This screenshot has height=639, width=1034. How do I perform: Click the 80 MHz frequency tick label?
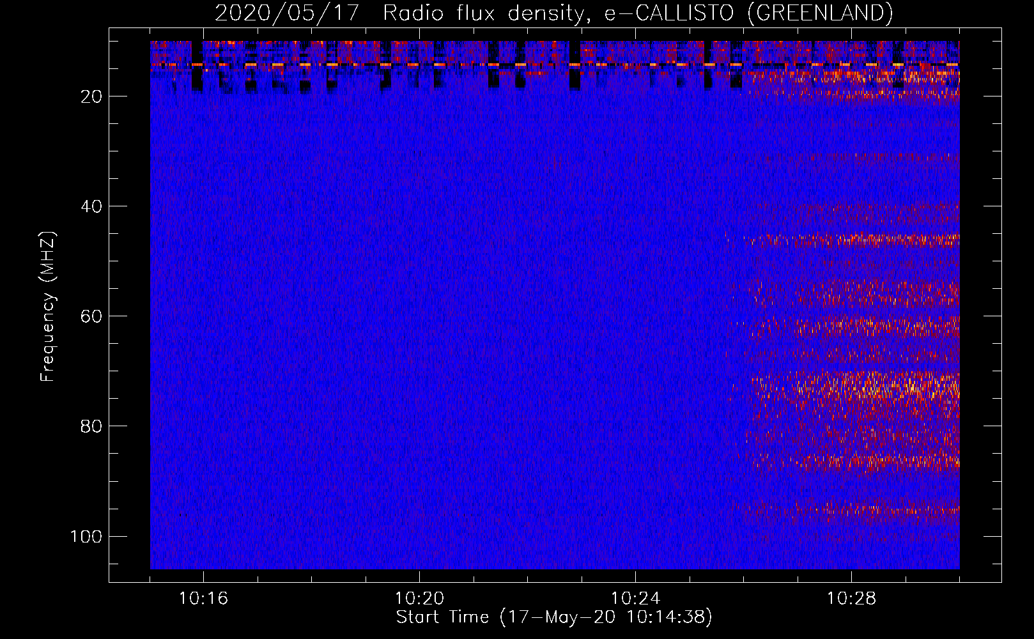click(91, 426)
